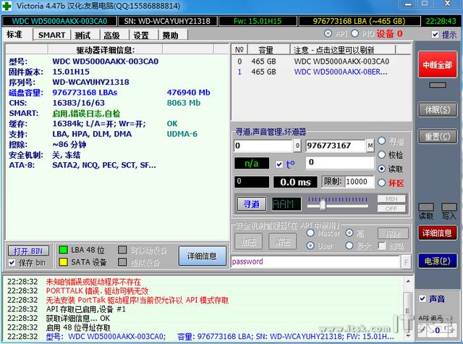Click the end LBA field 976773167
This screenshot has width=463, height=344.
tap(336, 146)
